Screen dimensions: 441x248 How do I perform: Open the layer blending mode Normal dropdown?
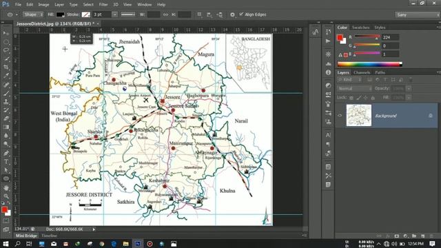(354, 89)
